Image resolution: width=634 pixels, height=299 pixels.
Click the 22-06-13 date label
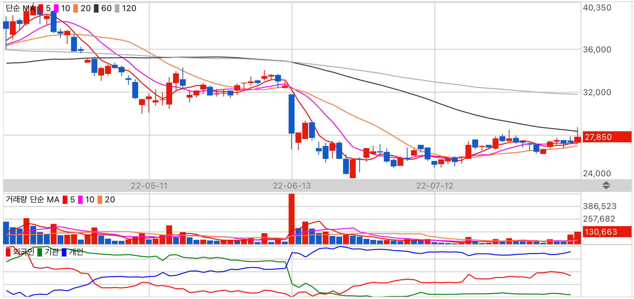(x=292, y=186)
